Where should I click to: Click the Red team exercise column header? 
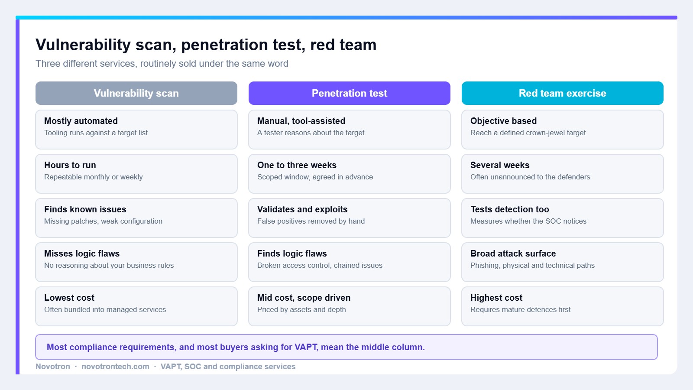click(x=563, y=93)
